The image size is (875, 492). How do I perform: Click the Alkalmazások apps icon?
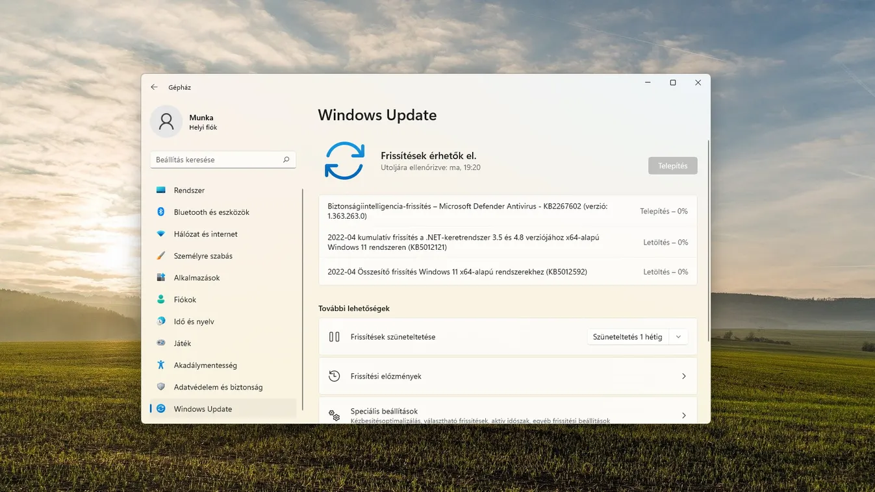[x=160, y=278]
